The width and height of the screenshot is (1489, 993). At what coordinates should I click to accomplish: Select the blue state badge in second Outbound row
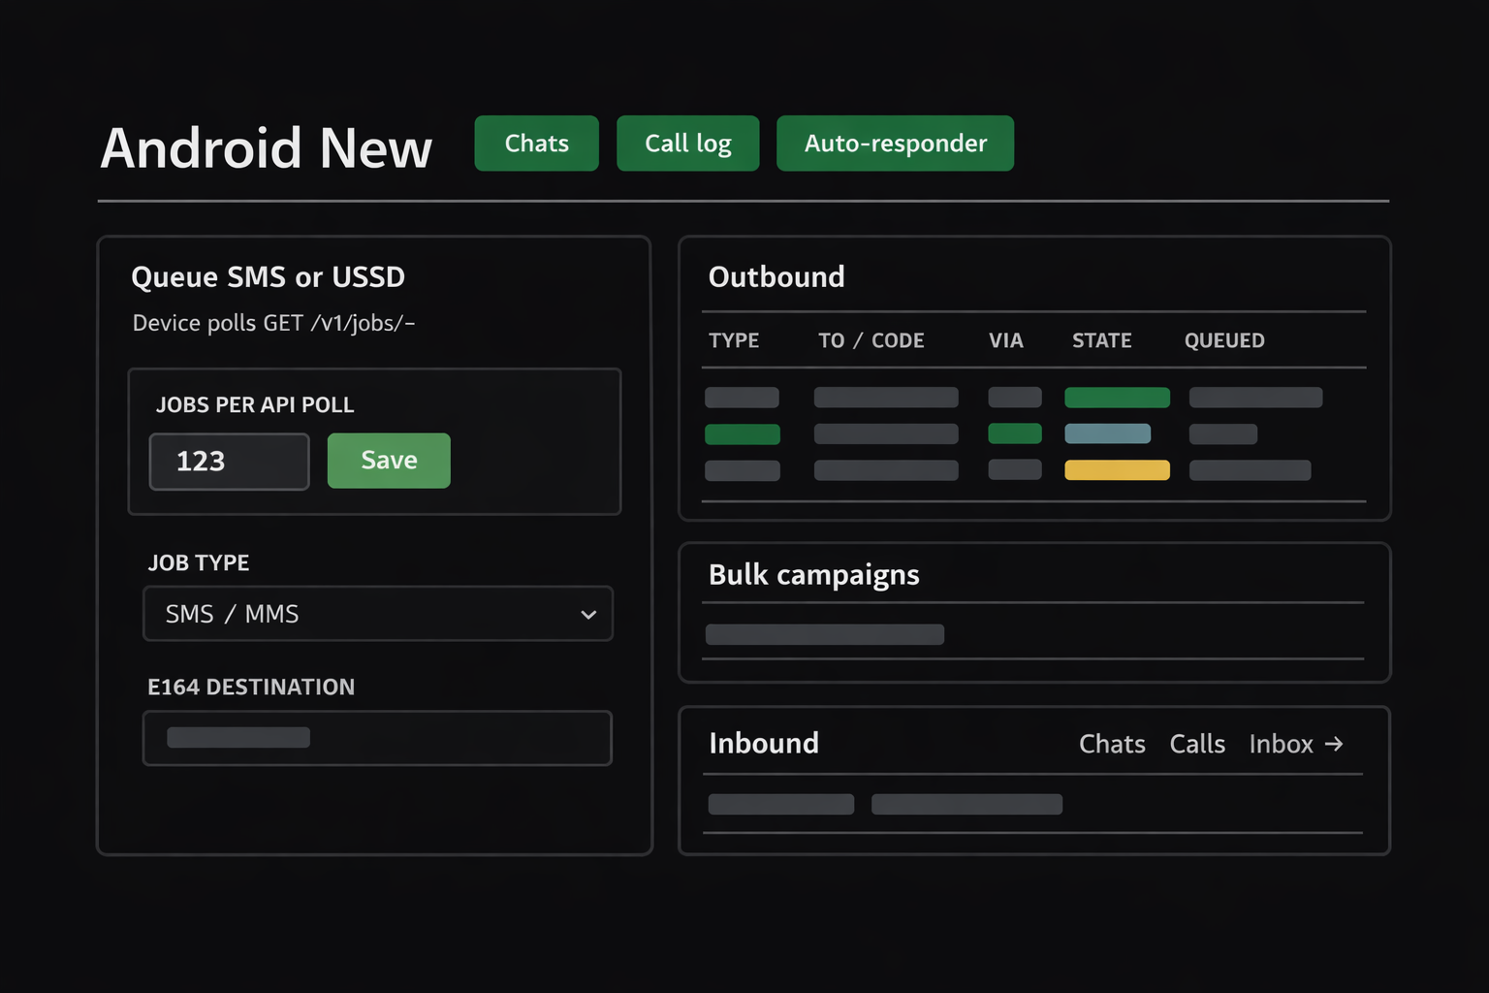click(1107, 433)
